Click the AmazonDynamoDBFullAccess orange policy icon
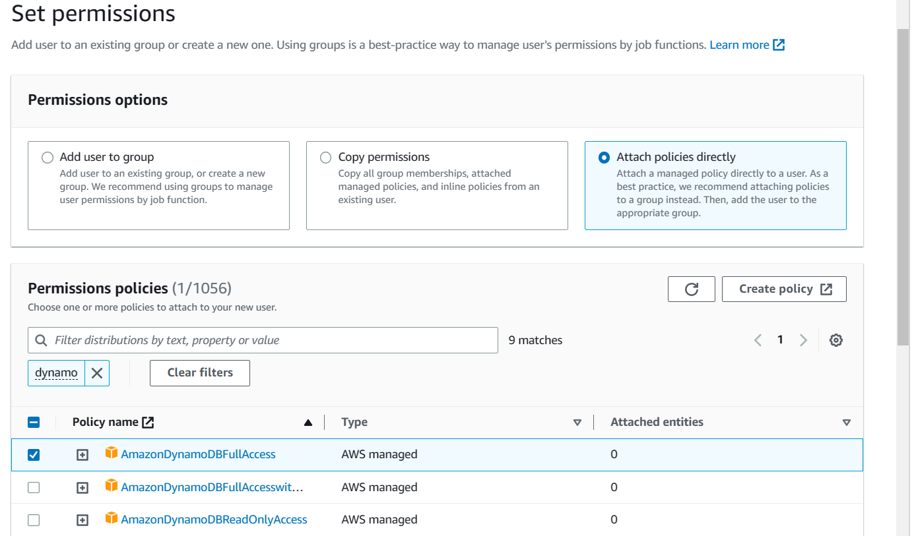 tap(112, 454)
